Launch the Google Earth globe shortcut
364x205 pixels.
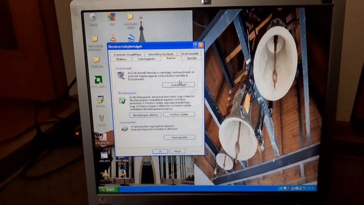pos(131,38)
